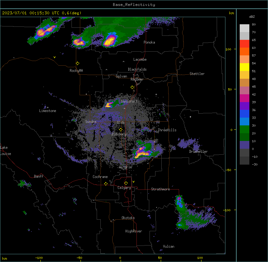Click the Limestone label

coord(48,111)
